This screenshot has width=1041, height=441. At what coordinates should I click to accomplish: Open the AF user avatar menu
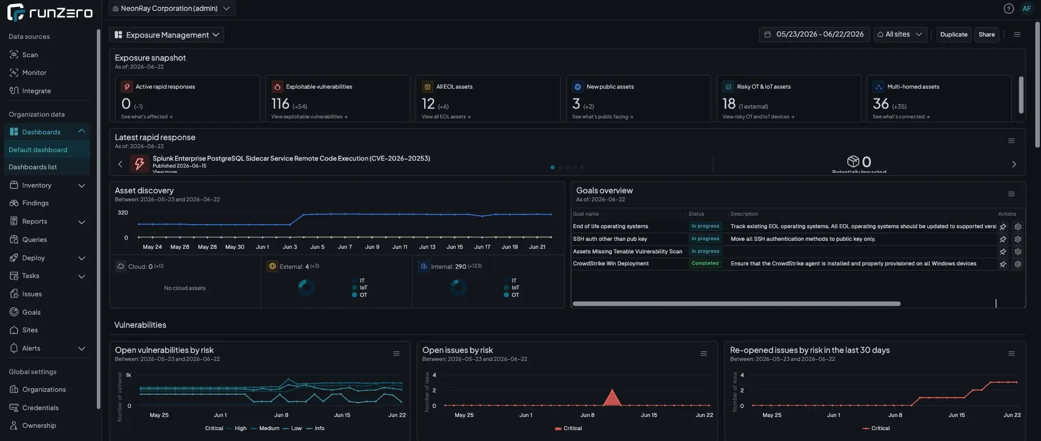pos(1027,9)
